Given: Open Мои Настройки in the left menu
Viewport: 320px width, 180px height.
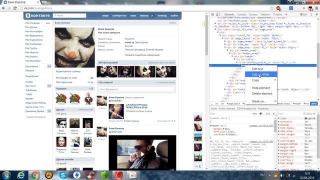Looking at the screenshot, I should (33, 60).
